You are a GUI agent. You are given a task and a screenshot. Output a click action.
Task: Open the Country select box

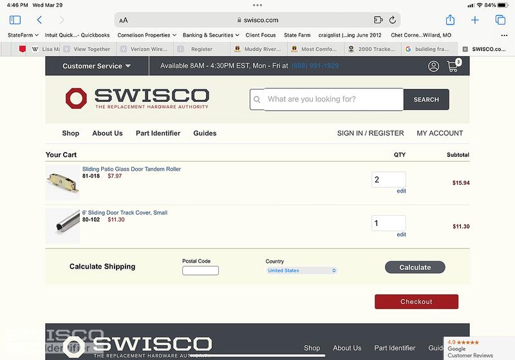point(301,270)
